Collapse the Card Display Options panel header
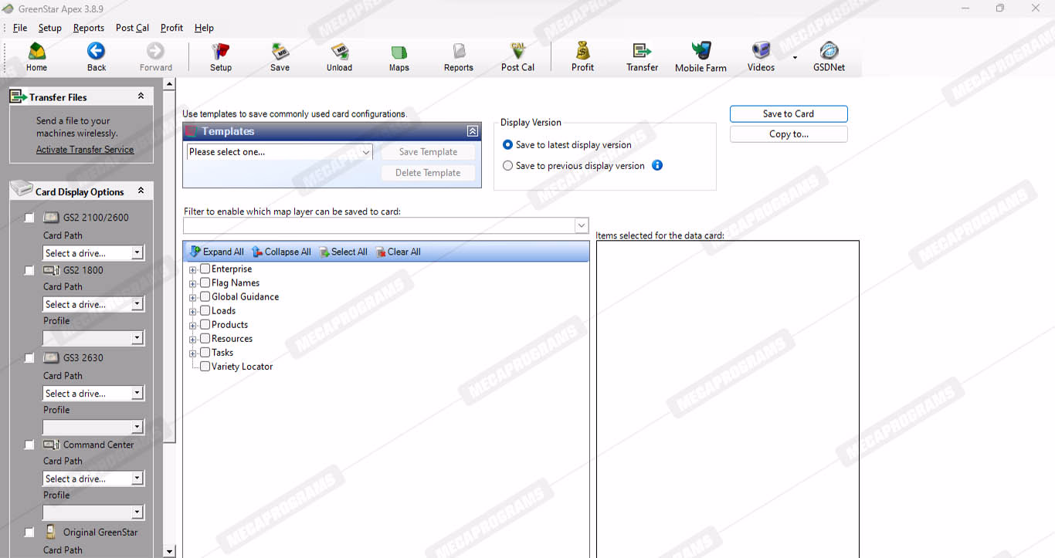Viewport: 1055px width, 558px height. click(x=141, y=191)
